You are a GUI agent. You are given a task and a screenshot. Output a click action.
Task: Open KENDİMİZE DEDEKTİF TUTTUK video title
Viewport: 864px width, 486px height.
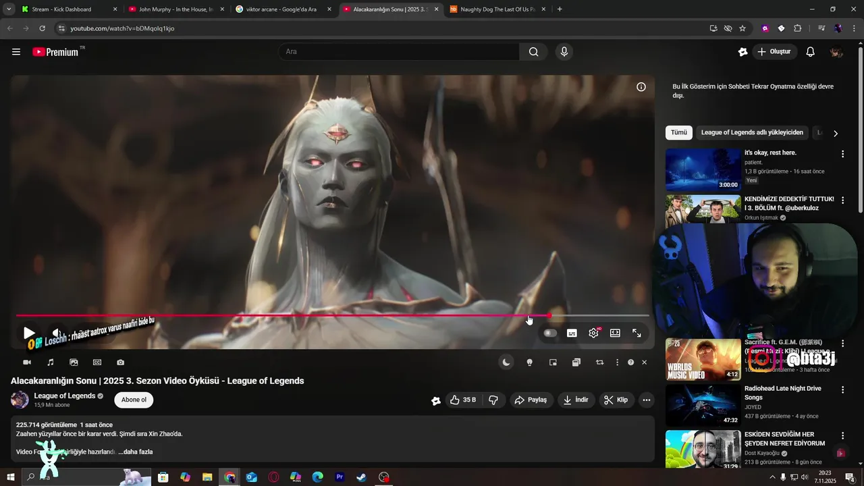point(789,203)
